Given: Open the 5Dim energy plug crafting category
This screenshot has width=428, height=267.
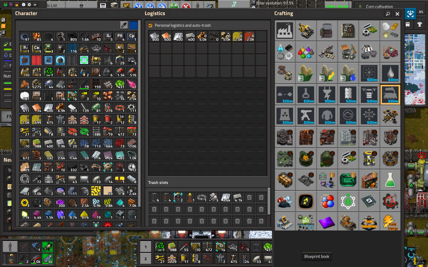Looking at the screenshot, I should coord(327,95).
